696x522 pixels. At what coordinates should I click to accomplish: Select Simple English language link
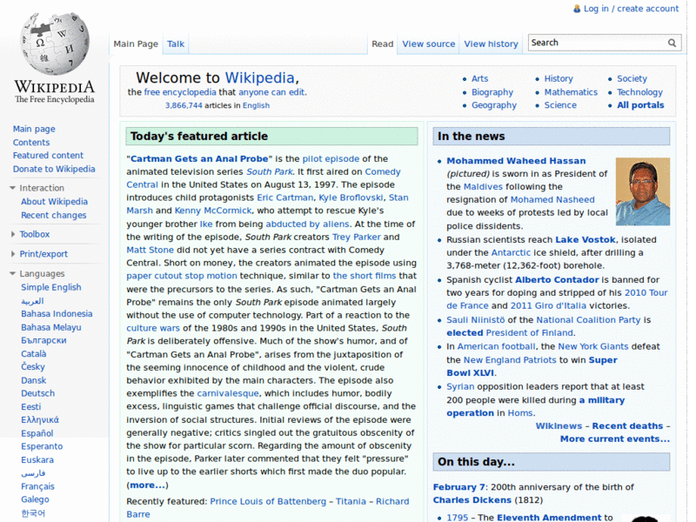click(51, 287)
